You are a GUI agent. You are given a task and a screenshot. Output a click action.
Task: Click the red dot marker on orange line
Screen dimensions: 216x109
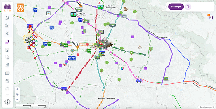point(87,44)
